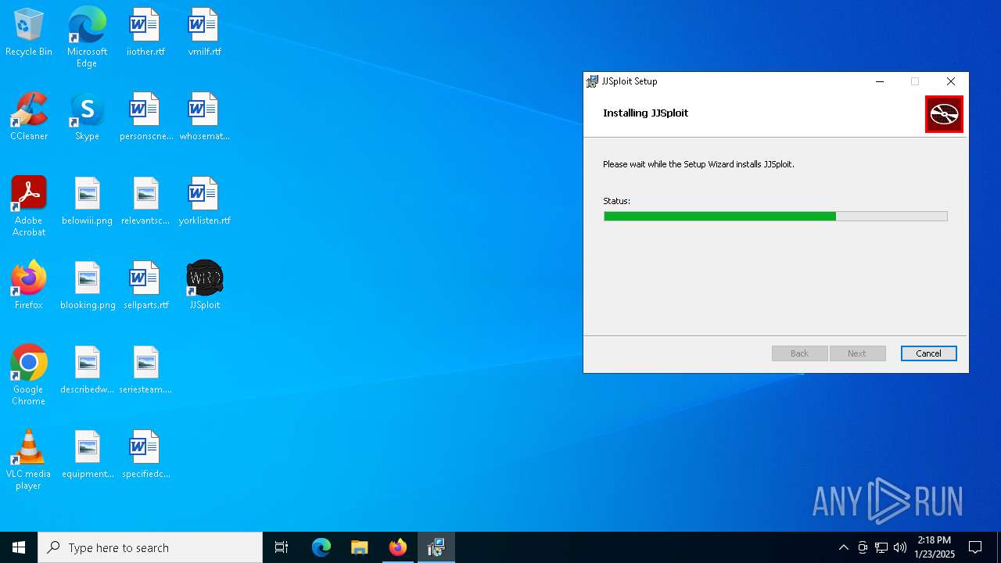This screenshot has width=1001, height=563.
Task: Select describedw... image file icon
Action: tap(87, 370)
